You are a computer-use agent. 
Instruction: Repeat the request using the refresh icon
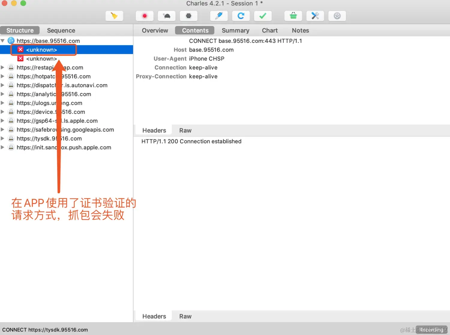[x=241, y=16]
